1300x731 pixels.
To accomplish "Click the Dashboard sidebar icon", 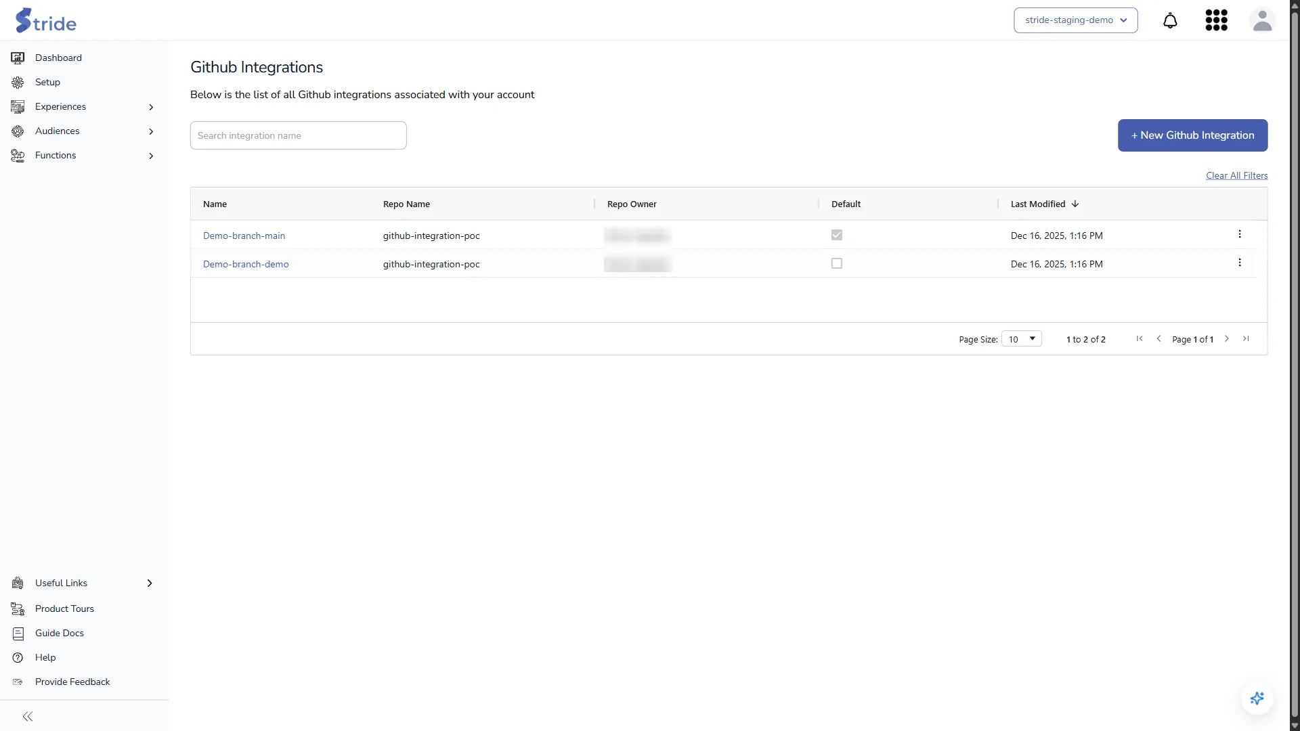I will pos(18,58).
